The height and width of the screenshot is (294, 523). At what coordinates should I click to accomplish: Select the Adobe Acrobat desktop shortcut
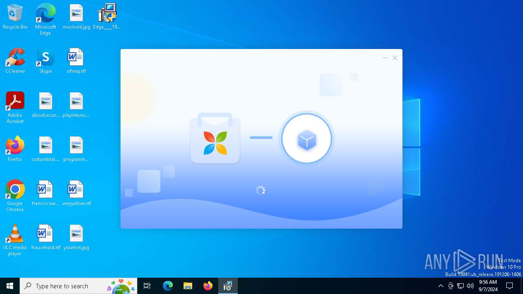click(x=15, y=107)
